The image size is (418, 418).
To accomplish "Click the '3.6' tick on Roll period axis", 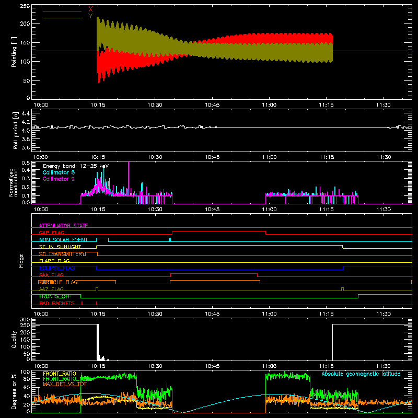I will point(26,147).
